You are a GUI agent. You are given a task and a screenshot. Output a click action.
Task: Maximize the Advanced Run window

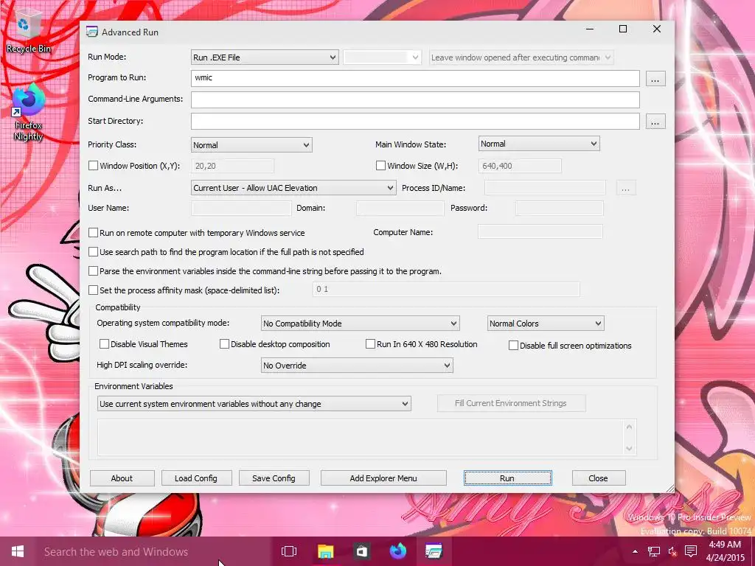click(x=622, y=29)
